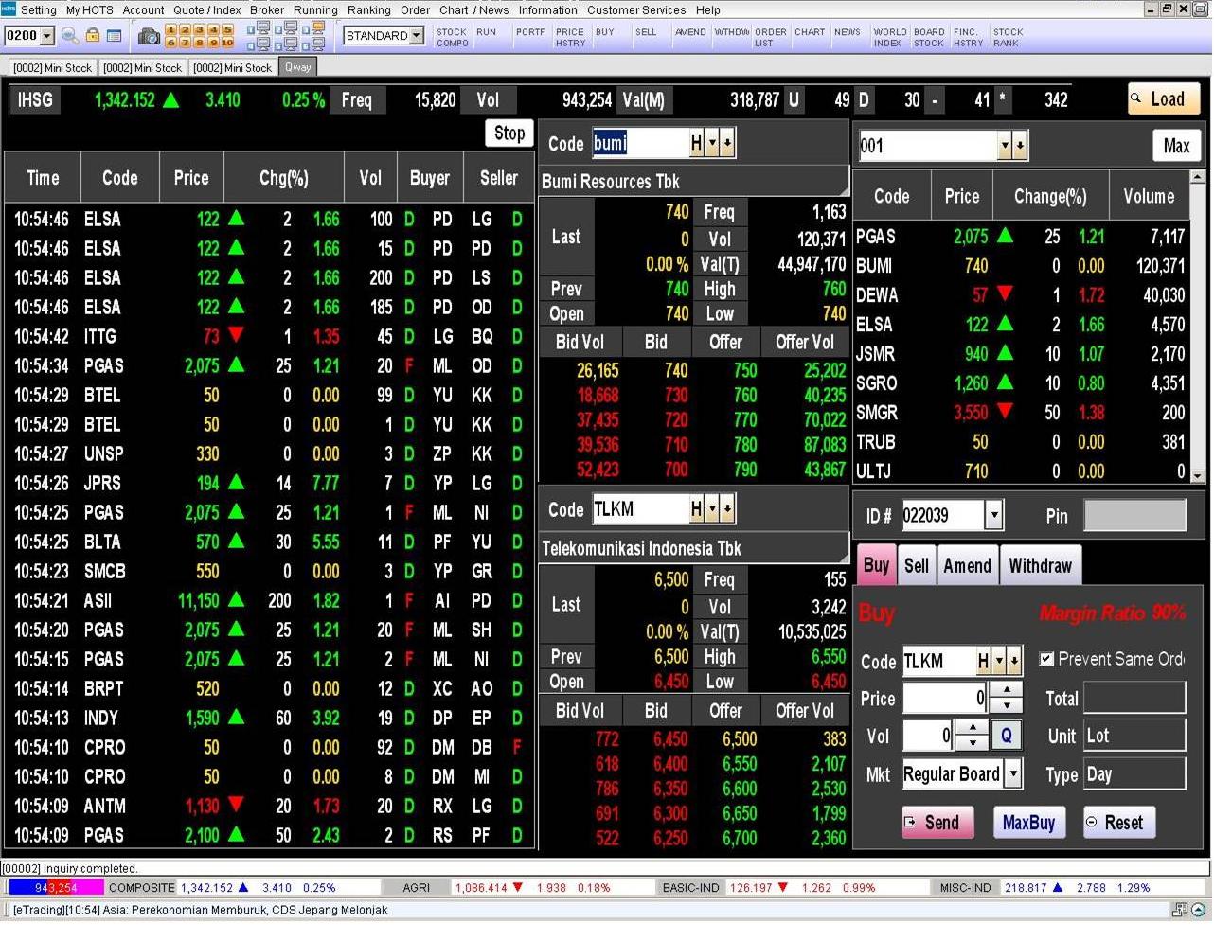Open PORTF portfolio toolbar item
This screenshot has width=1214, height=941.
click(x=530, y=32)
